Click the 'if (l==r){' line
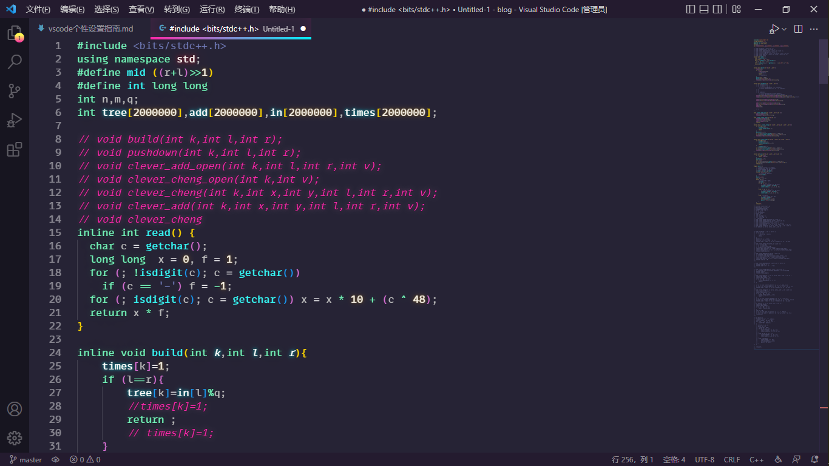The image size is (829, 466). point(133,379)
